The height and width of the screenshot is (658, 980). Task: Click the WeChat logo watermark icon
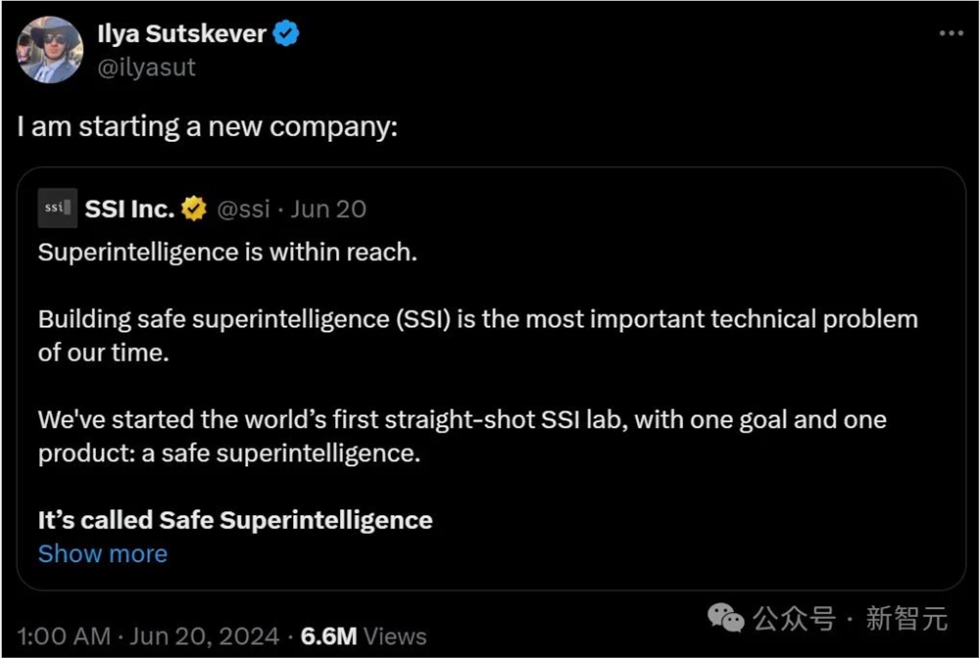726,619
